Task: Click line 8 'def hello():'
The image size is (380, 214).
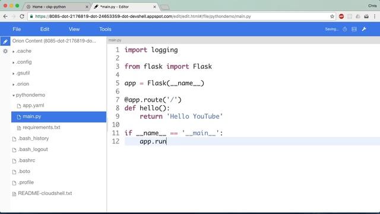Action: coord(147,108)
